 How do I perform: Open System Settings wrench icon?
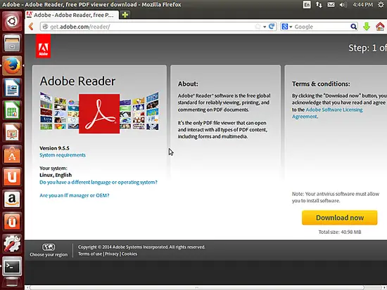tap(12, 244)
